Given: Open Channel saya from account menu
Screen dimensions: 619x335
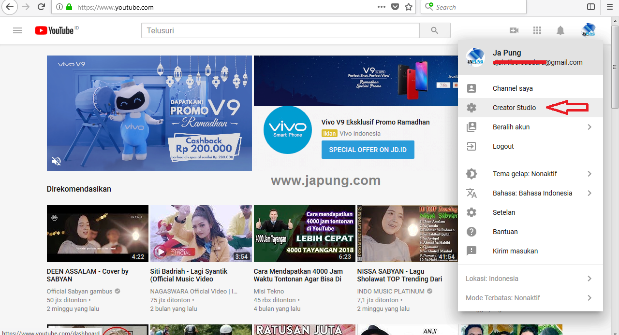Looking at the screenshot, I should [x=531, y=88].
